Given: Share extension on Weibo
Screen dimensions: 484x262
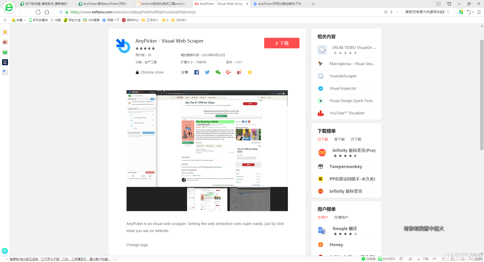Looking at the screenshot, I should [x=239, y=72].
